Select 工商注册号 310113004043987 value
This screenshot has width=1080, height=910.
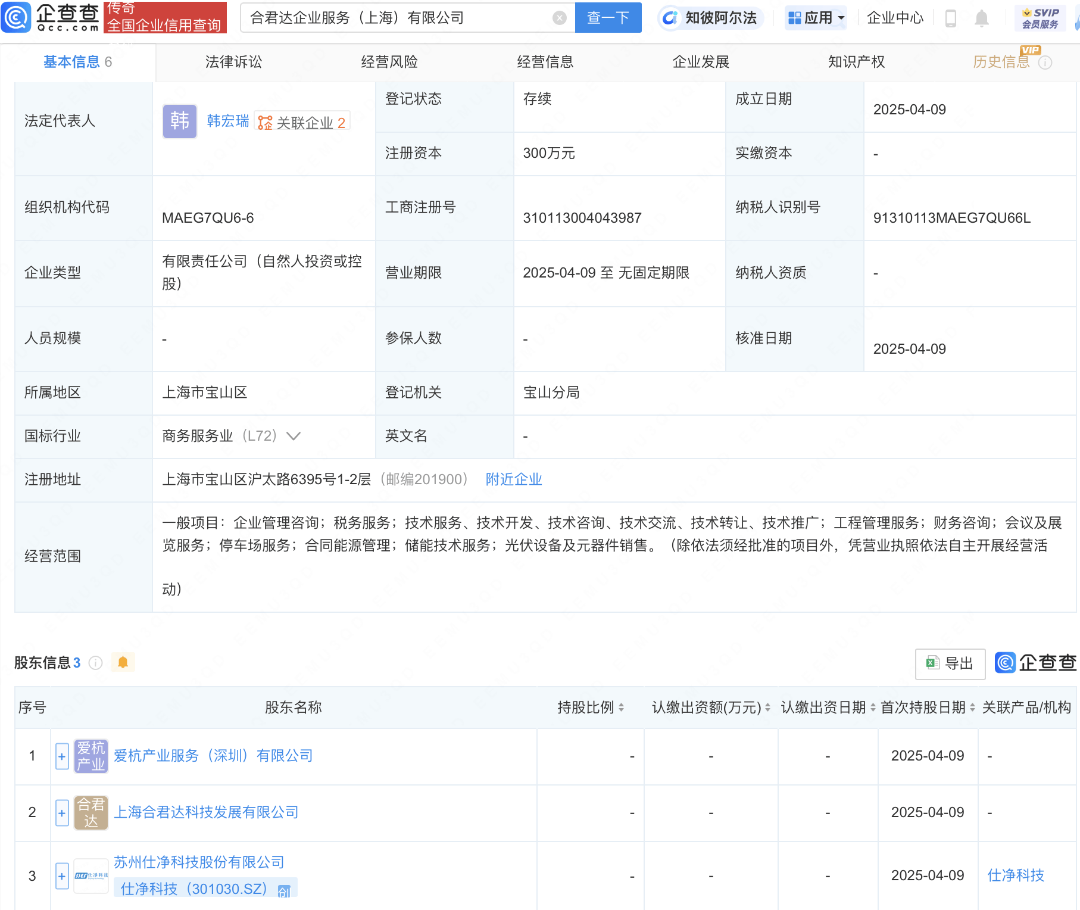(x=582, y=218)
